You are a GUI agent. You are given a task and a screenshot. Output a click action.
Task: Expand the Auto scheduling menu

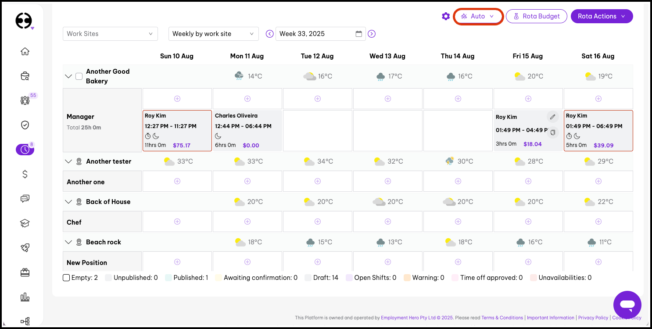[478, 16]
